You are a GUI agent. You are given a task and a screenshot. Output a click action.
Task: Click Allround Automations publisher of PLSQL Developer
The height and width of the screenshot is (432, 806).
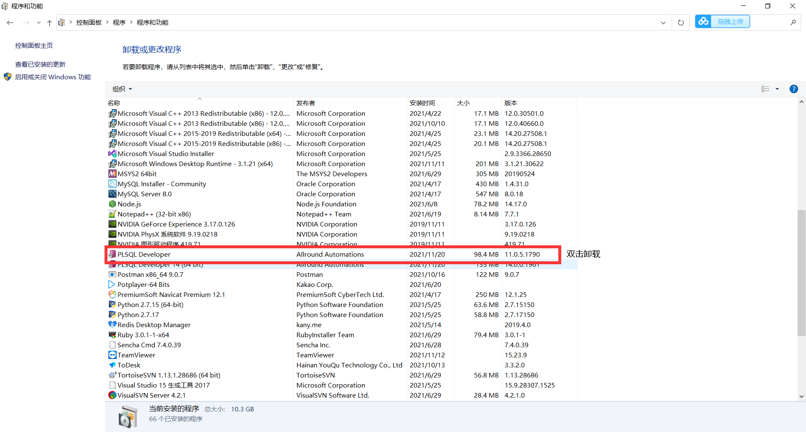click(x=330, y=254)
